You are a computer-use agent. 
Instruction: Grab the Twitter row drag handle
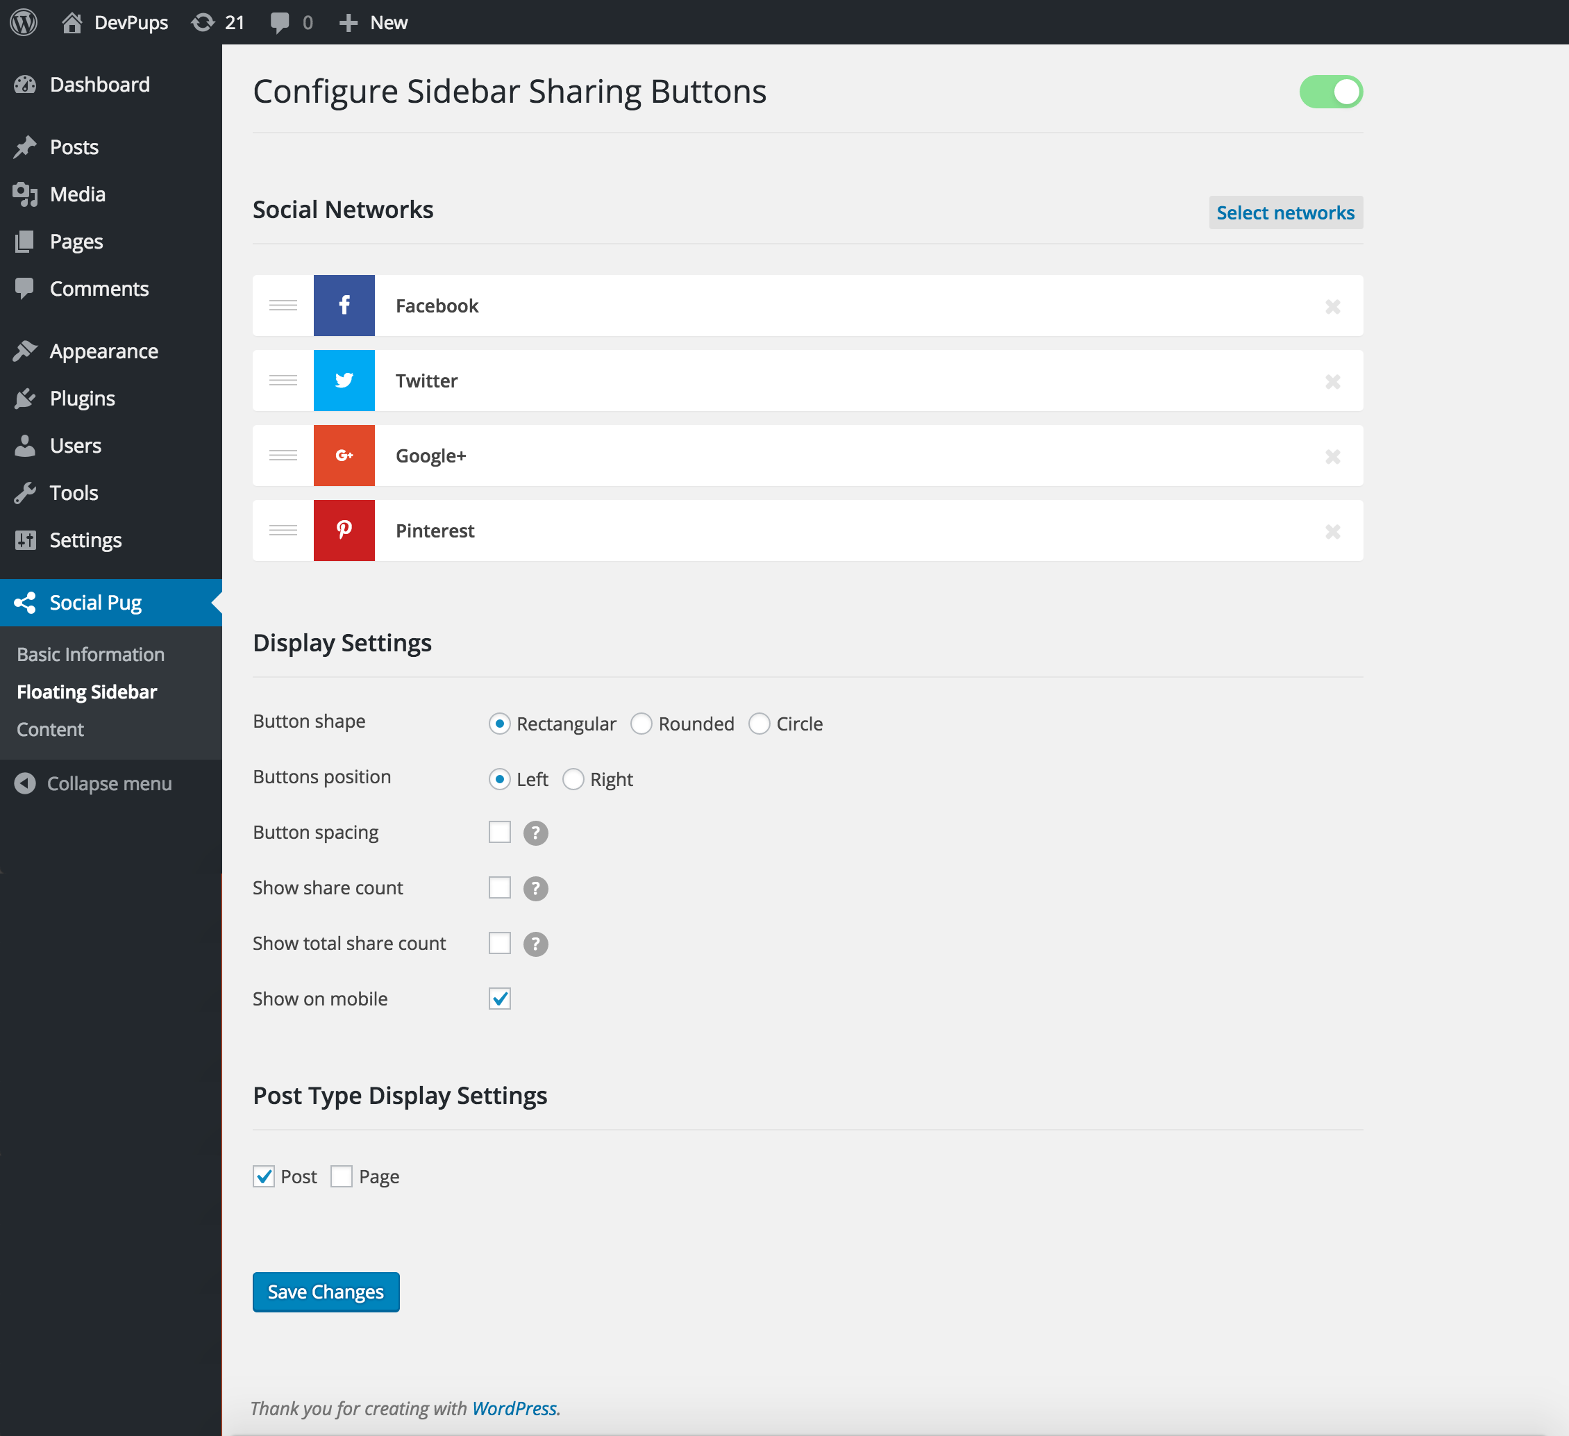coord(283,381)
